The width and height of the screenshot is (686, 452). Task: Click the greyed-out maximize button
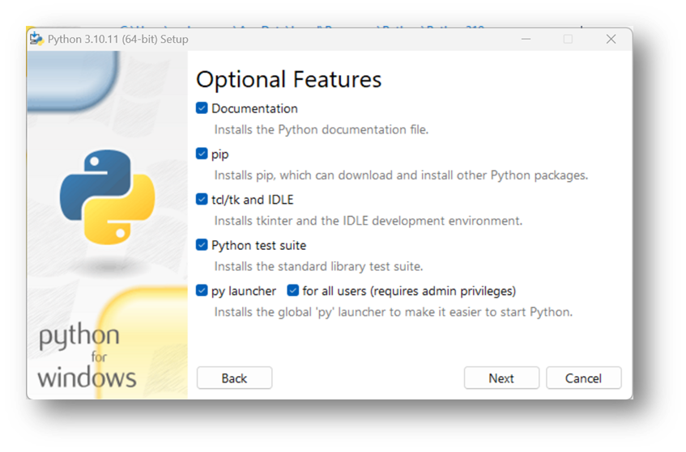[568, 39]
